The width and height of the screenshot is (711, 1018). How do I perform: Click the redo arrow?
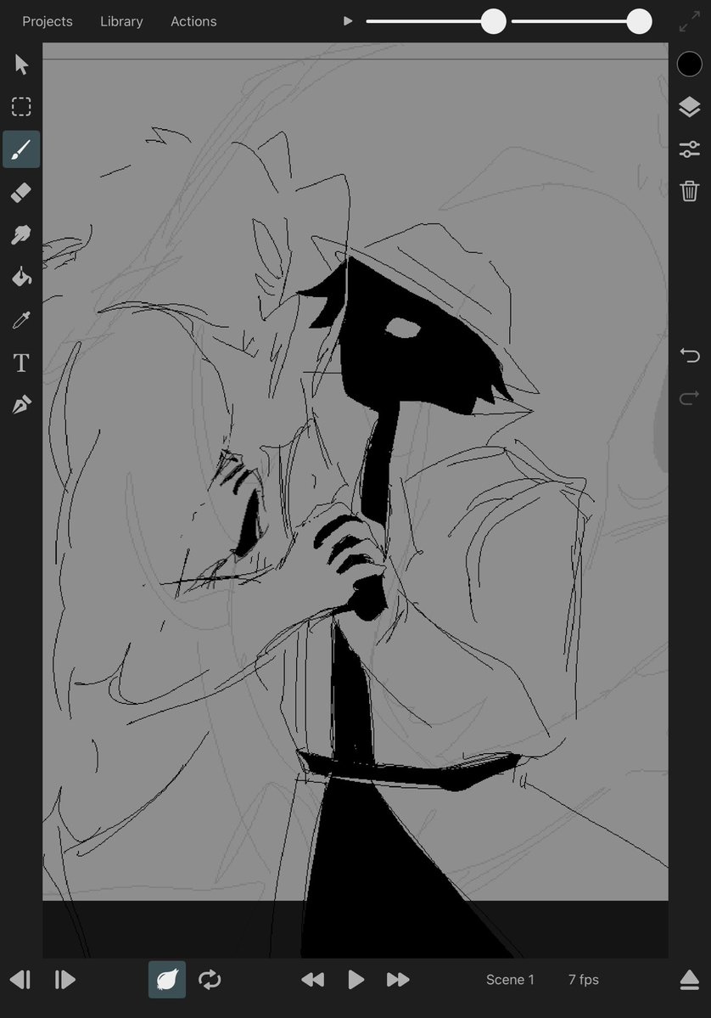(690, 397)
